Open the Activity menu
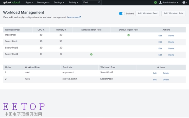 (73, 3)
